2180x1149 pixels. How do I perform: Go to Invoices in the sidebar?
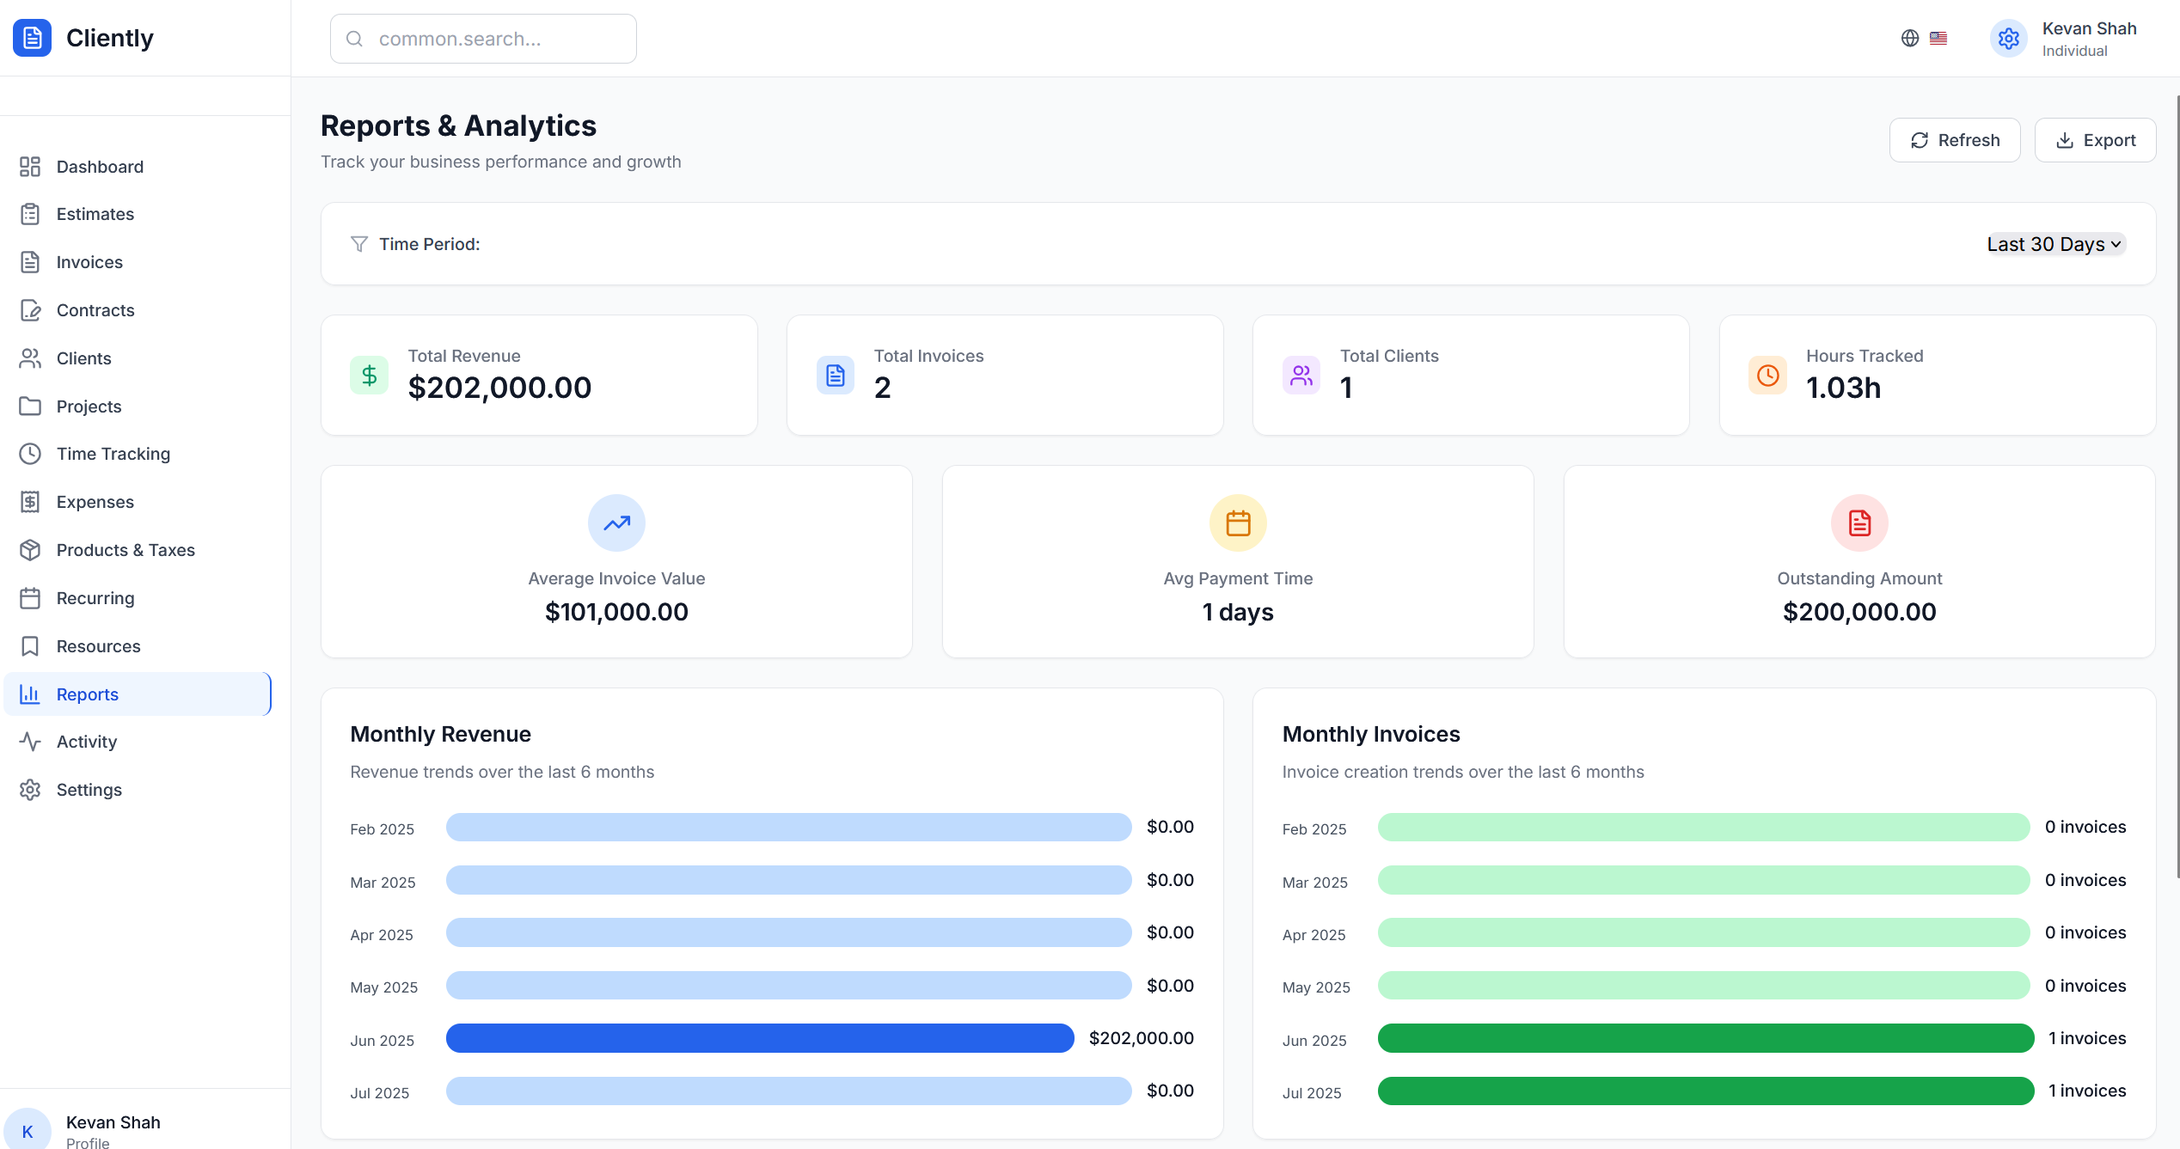(89, 262)
